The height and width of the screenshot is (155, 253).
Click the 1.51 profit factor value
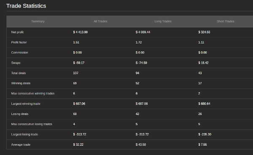click(x=76, y=43)
